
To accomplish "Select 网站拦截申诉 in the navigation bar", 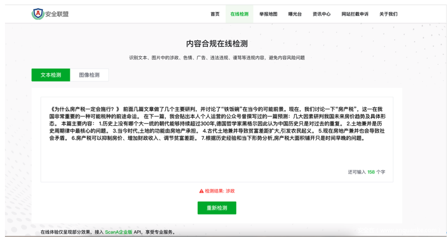I will point(355,14).
